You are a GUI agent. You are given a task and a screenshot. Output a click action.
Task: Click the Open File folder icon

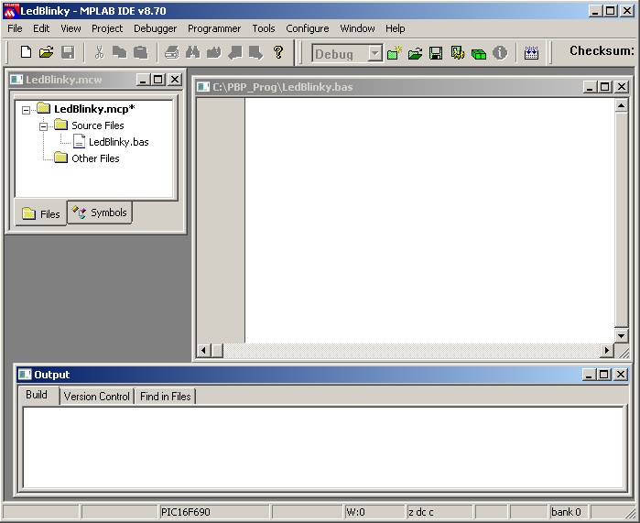(47, 53)
